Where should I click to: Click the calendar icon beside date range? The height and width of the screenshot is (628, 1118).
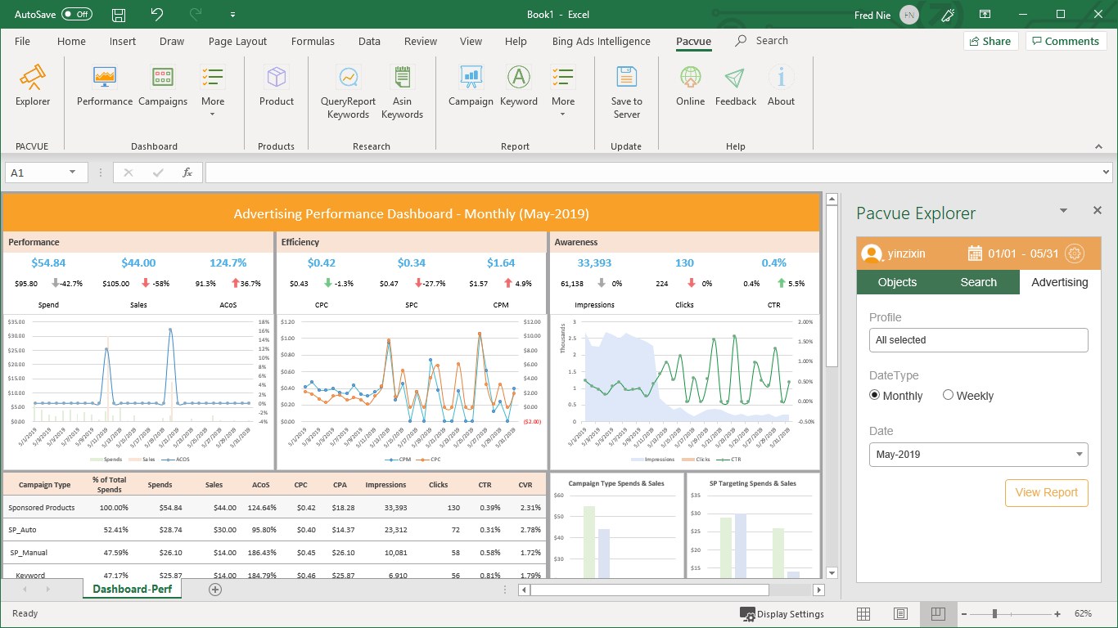click(x=975, y=253)
